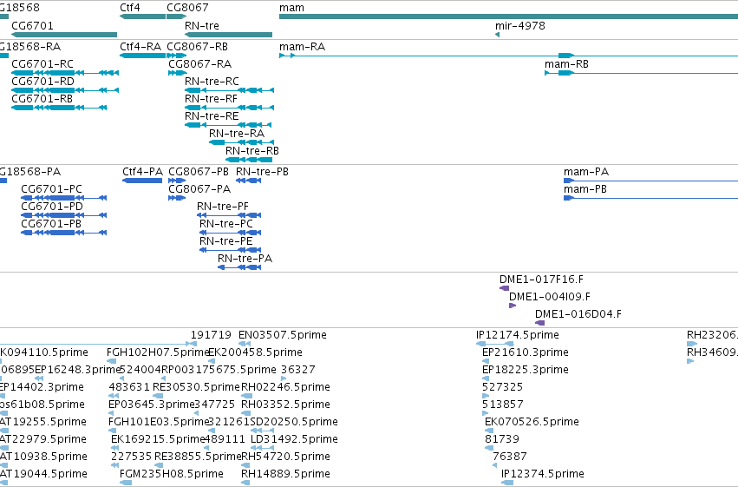Select the CG6701-PD protein label
Screen dimensions: 738x487
(52, 207)
